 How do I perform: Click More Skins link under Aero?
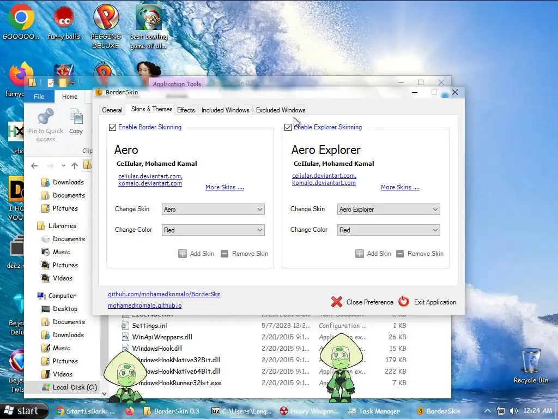click(x=225, y=188)
